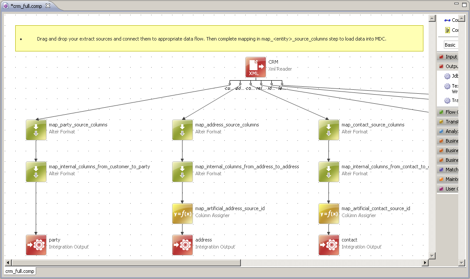This screenshot has width=470, height=279.
Task: Click the map_party_source_columns Alter Format icon
Action: pyautogui.click(x=36, y=130)
